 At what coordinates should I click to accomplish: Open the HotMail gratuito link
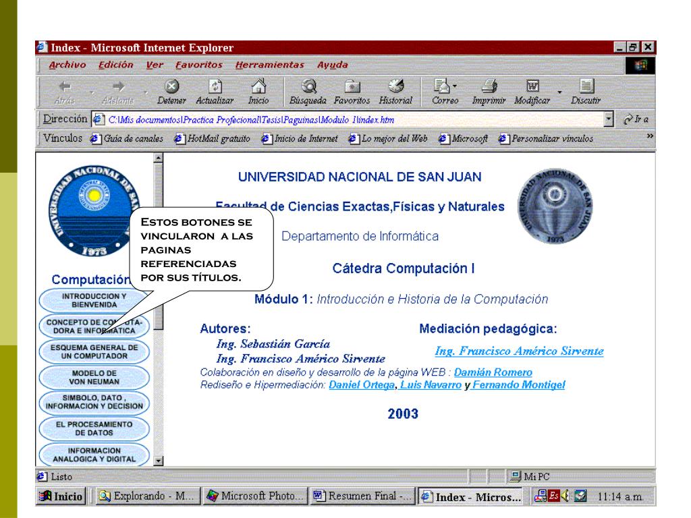[x=212, y=138]
